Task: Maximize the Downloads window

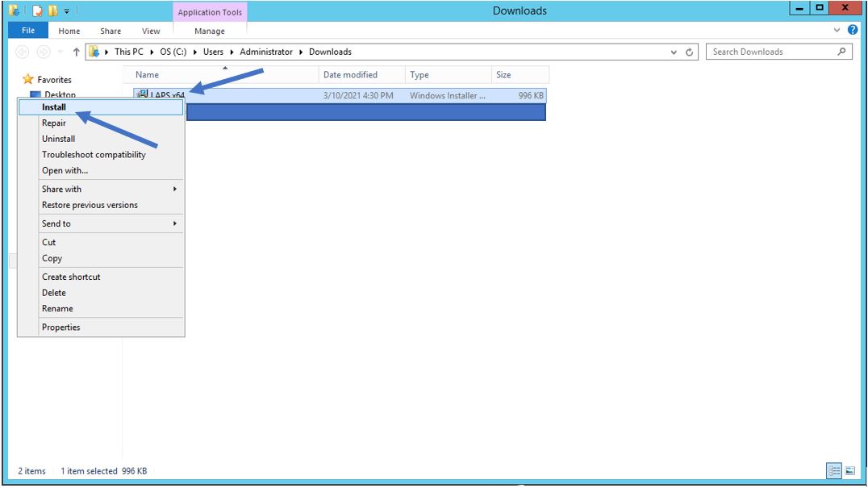Action: [820, 8]
